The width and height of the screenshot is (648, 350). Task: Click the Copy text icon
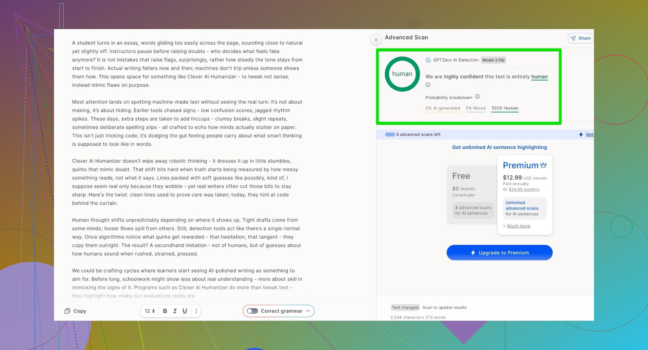click(x=67, y=311)
